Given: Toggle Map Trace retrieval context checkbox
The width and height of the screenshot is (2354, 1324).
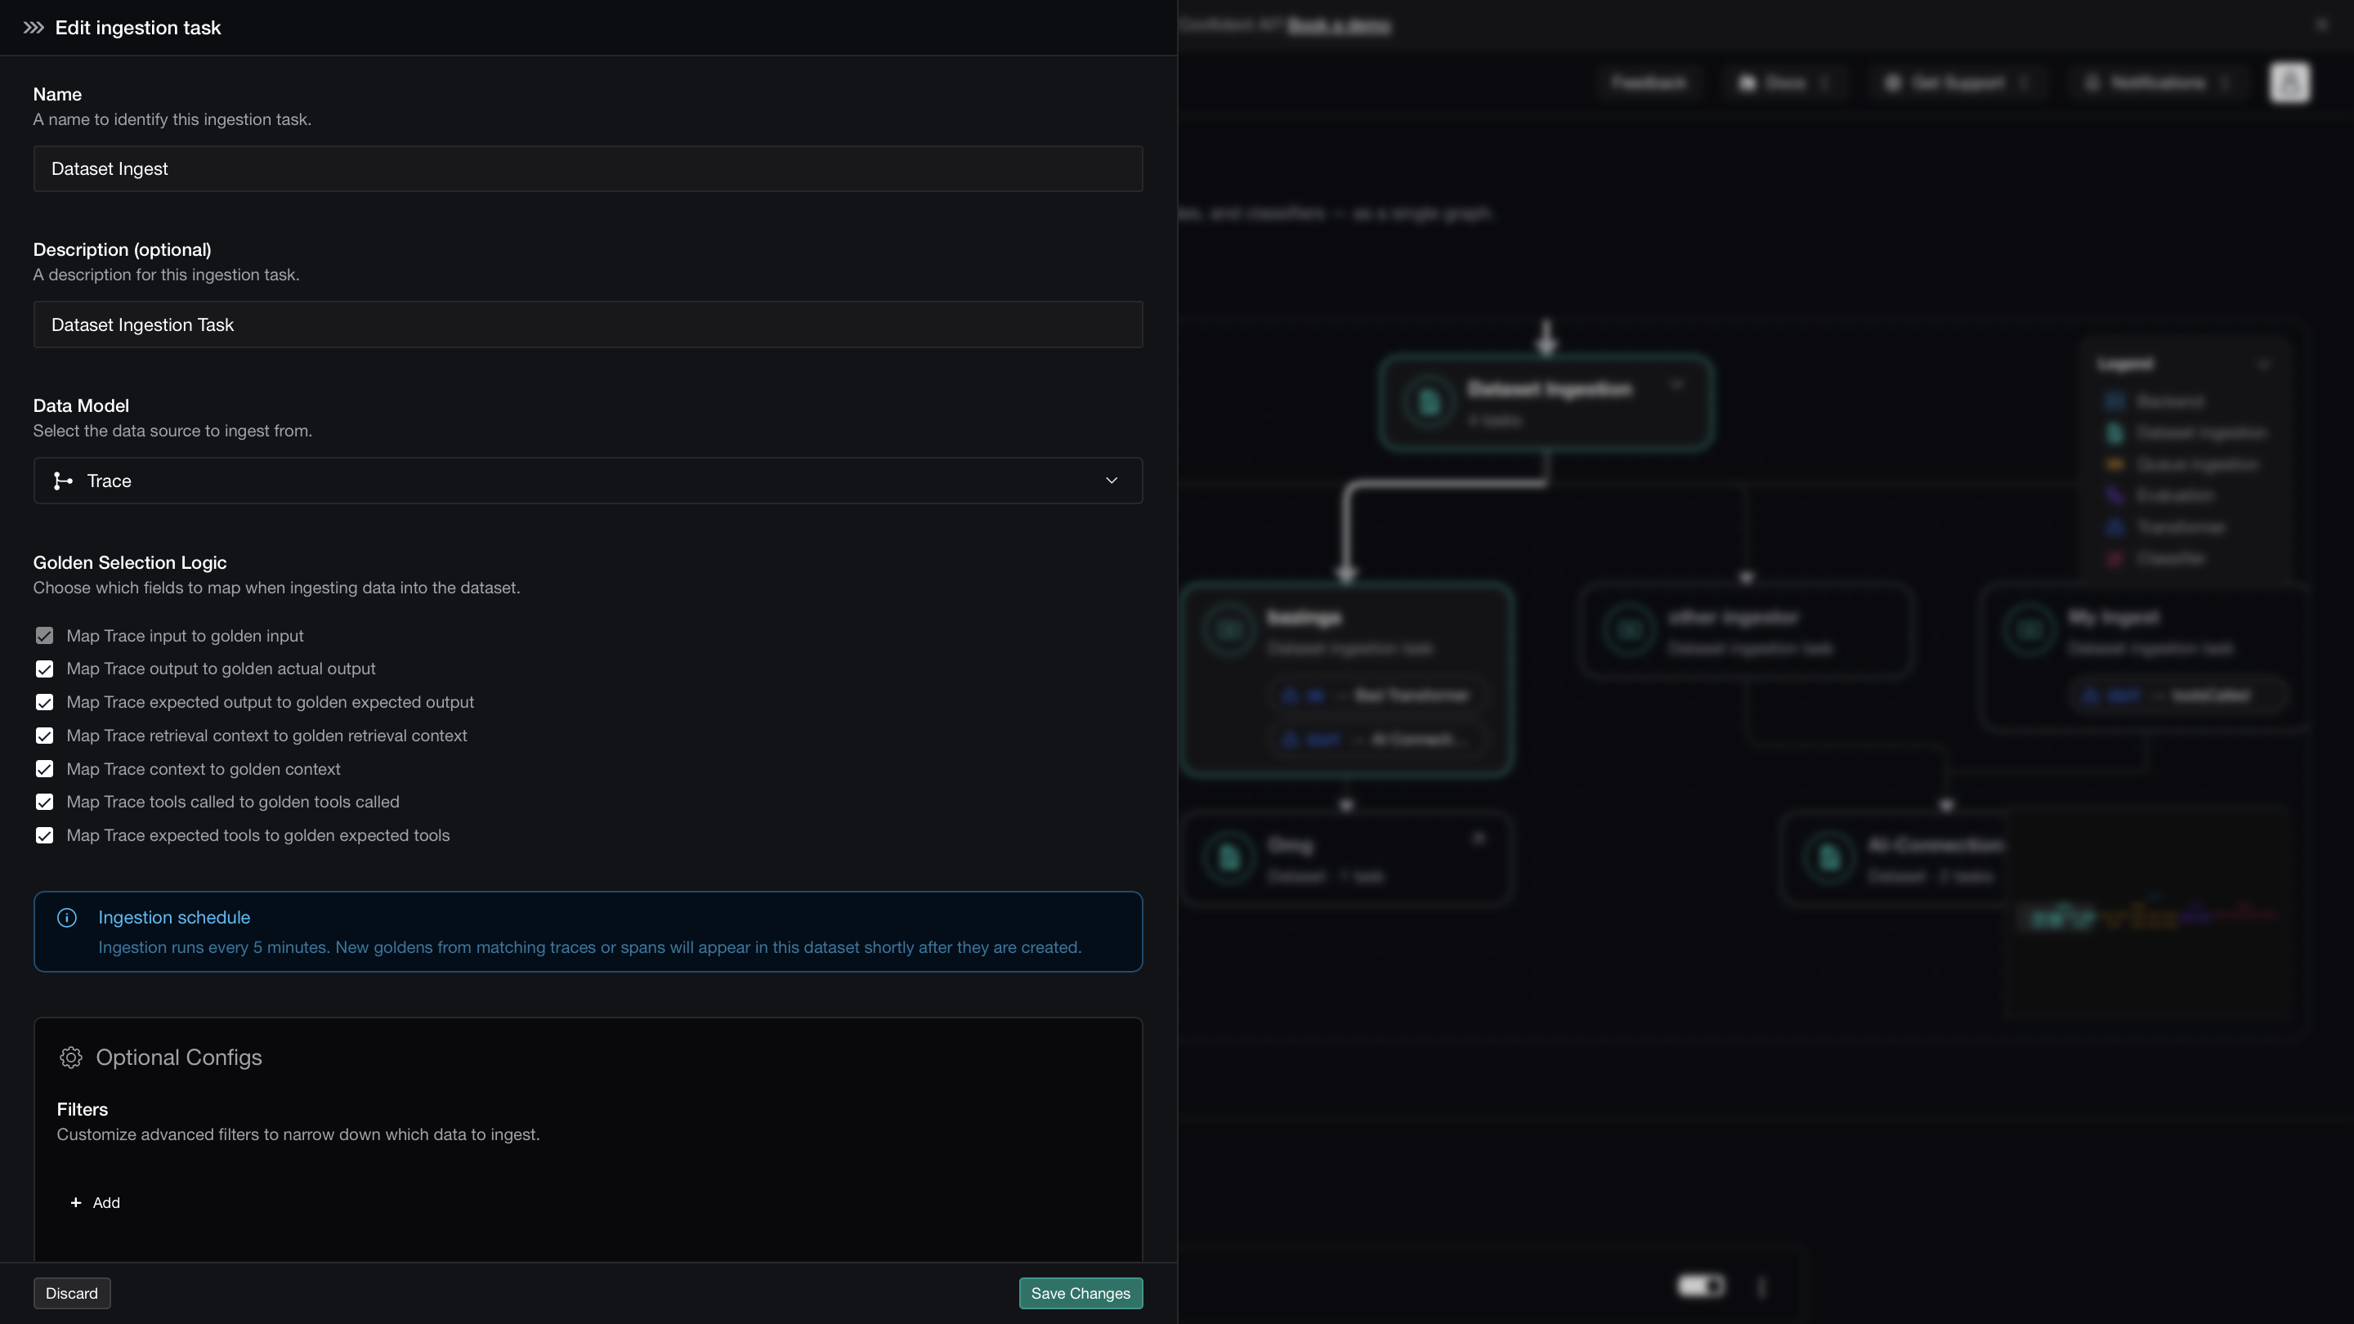Looking at the screenshot, I should 44,736.
